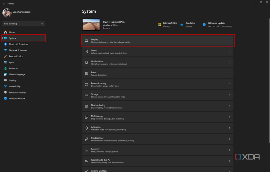
Task: Manage Microsoft 365 subscription
Action: click(167, 26)
